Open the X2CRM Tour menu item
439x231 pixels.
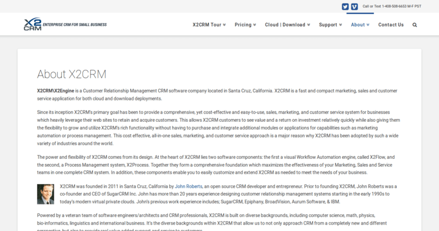[x=207, y=25]
